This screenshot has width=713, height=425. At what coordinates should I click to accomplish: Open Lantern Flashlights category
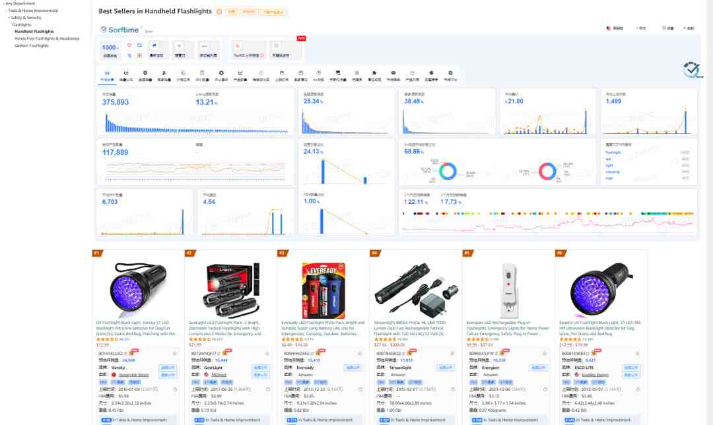[32, 46]
